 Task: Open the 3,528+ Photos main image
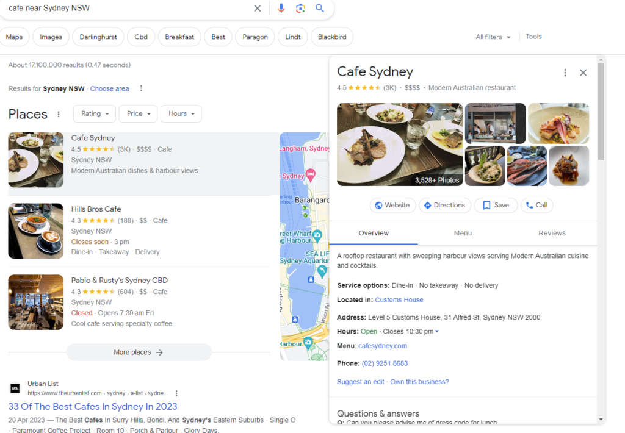[x=400, y=145]
